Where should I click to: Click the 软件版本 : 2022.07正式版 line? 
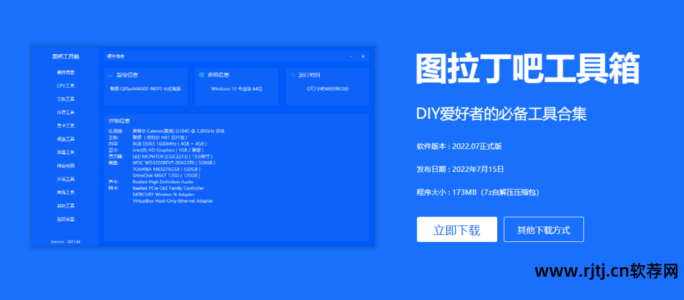pyautogui.click(x=459, y=147)
